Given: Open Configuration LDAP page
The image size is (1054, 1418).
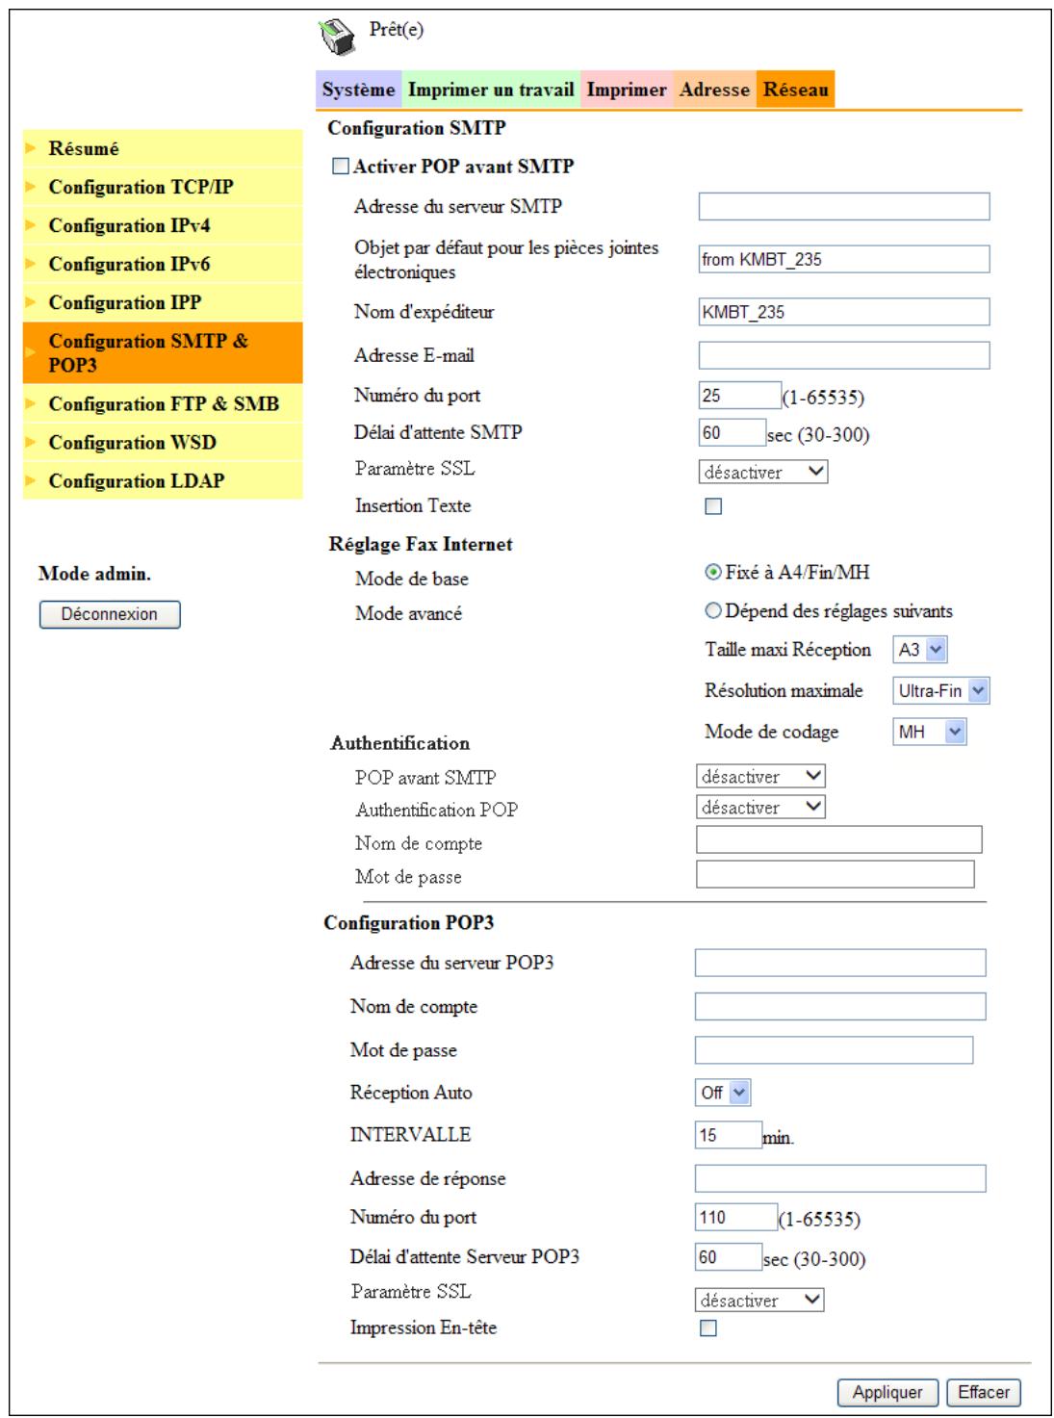Looking at the screenshot, I should 163,480.
